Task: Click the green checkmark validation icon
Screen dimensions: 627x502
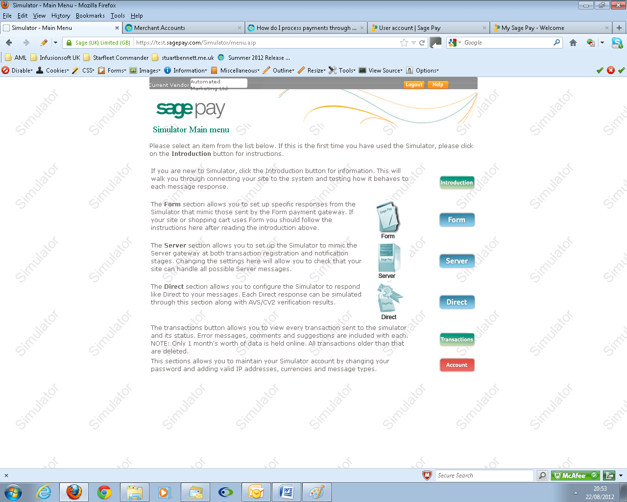Action: (600, 70)
